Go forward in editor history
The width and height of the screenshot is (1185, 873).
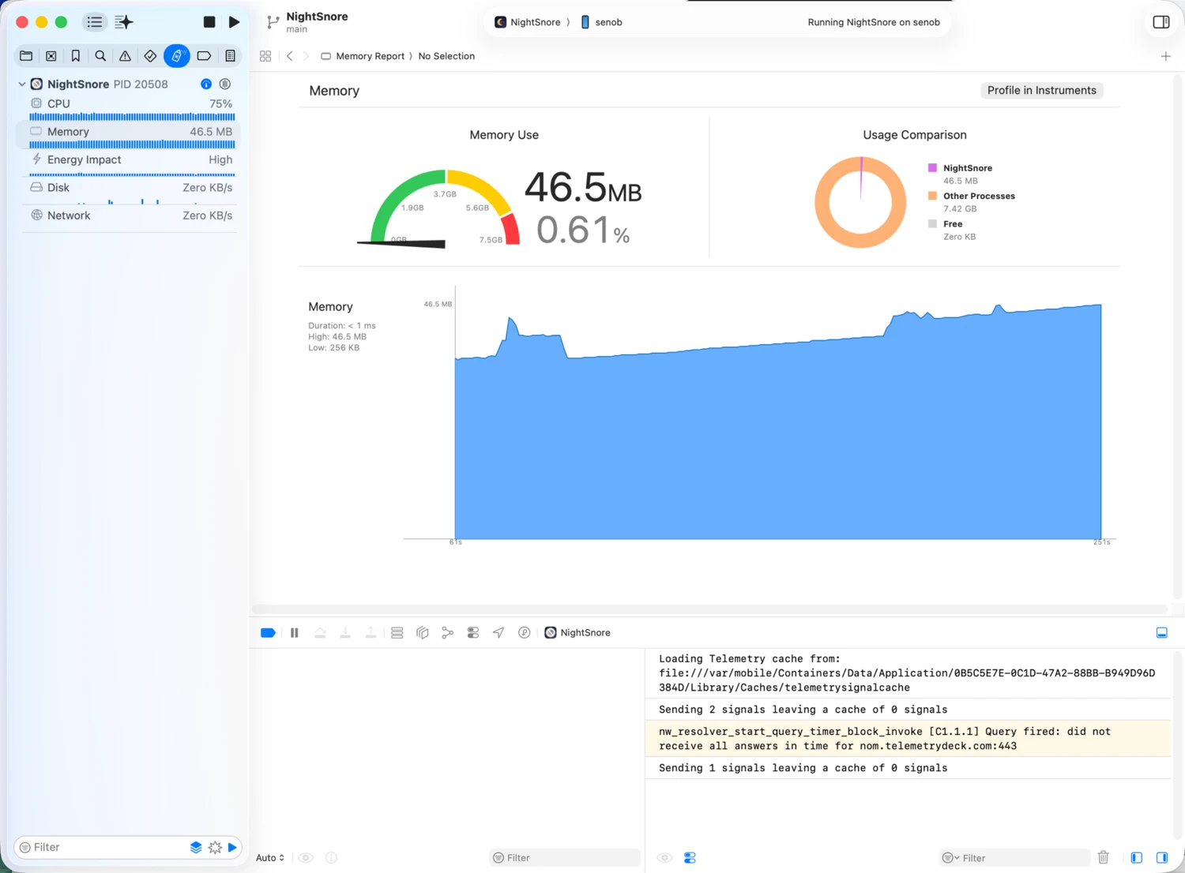306,56
